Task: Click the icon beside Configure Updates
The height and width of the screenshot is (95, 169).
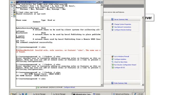Action: (112, 59)
